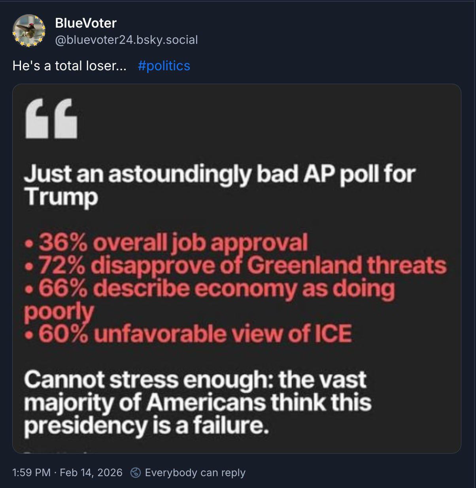Click the word "Trump" in the headline
476x488 pixels.
point(61,197)
